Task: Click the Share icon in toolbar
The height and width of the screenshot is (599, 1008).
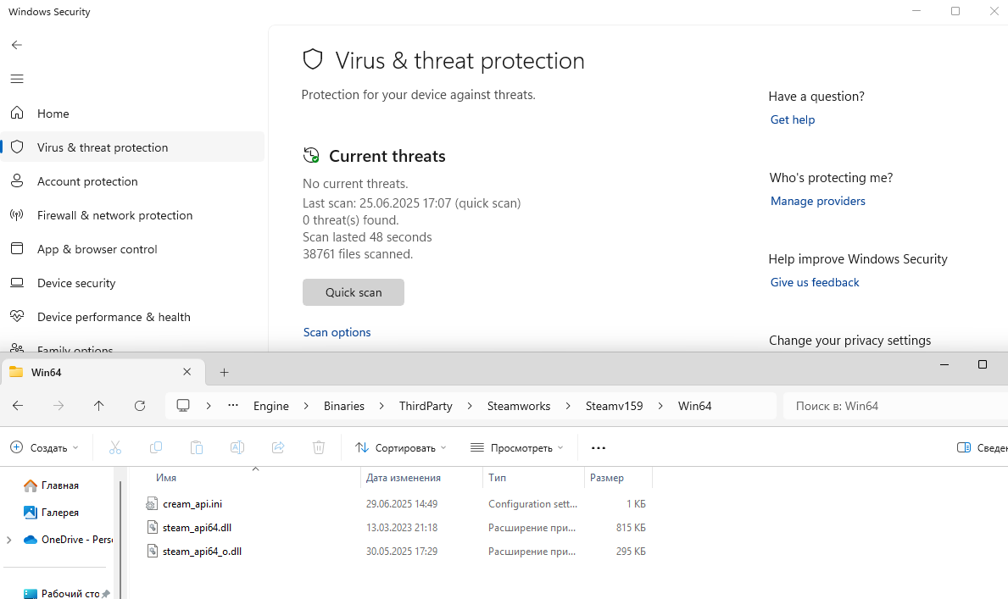Action: [278, 448]
